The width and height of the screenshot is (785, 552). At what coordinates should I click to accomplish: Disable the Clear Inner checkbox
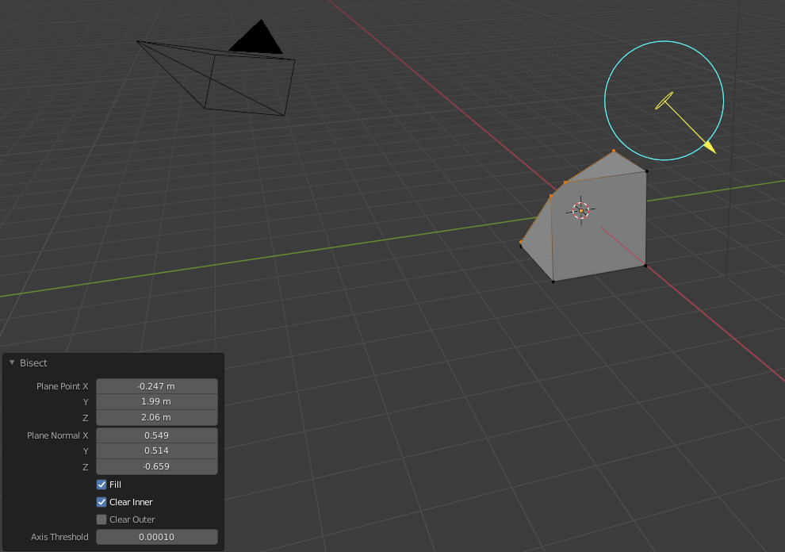point(101,502)
